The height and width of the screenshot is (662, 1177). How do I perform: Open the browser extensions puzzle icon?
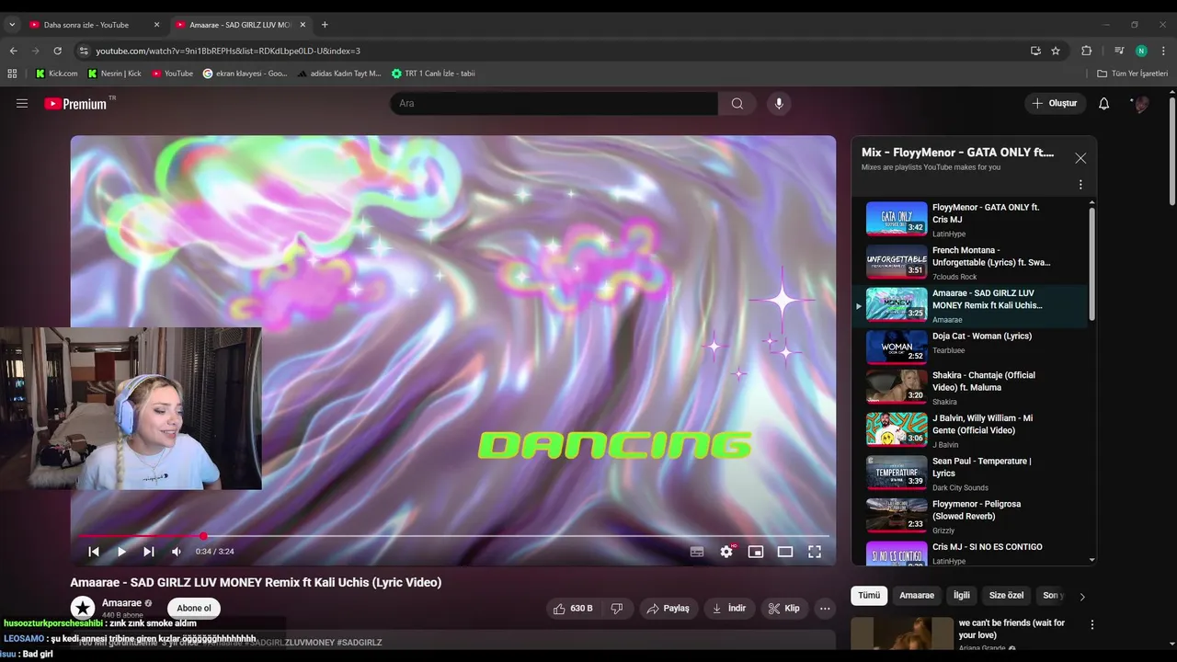coord(1086,51)
